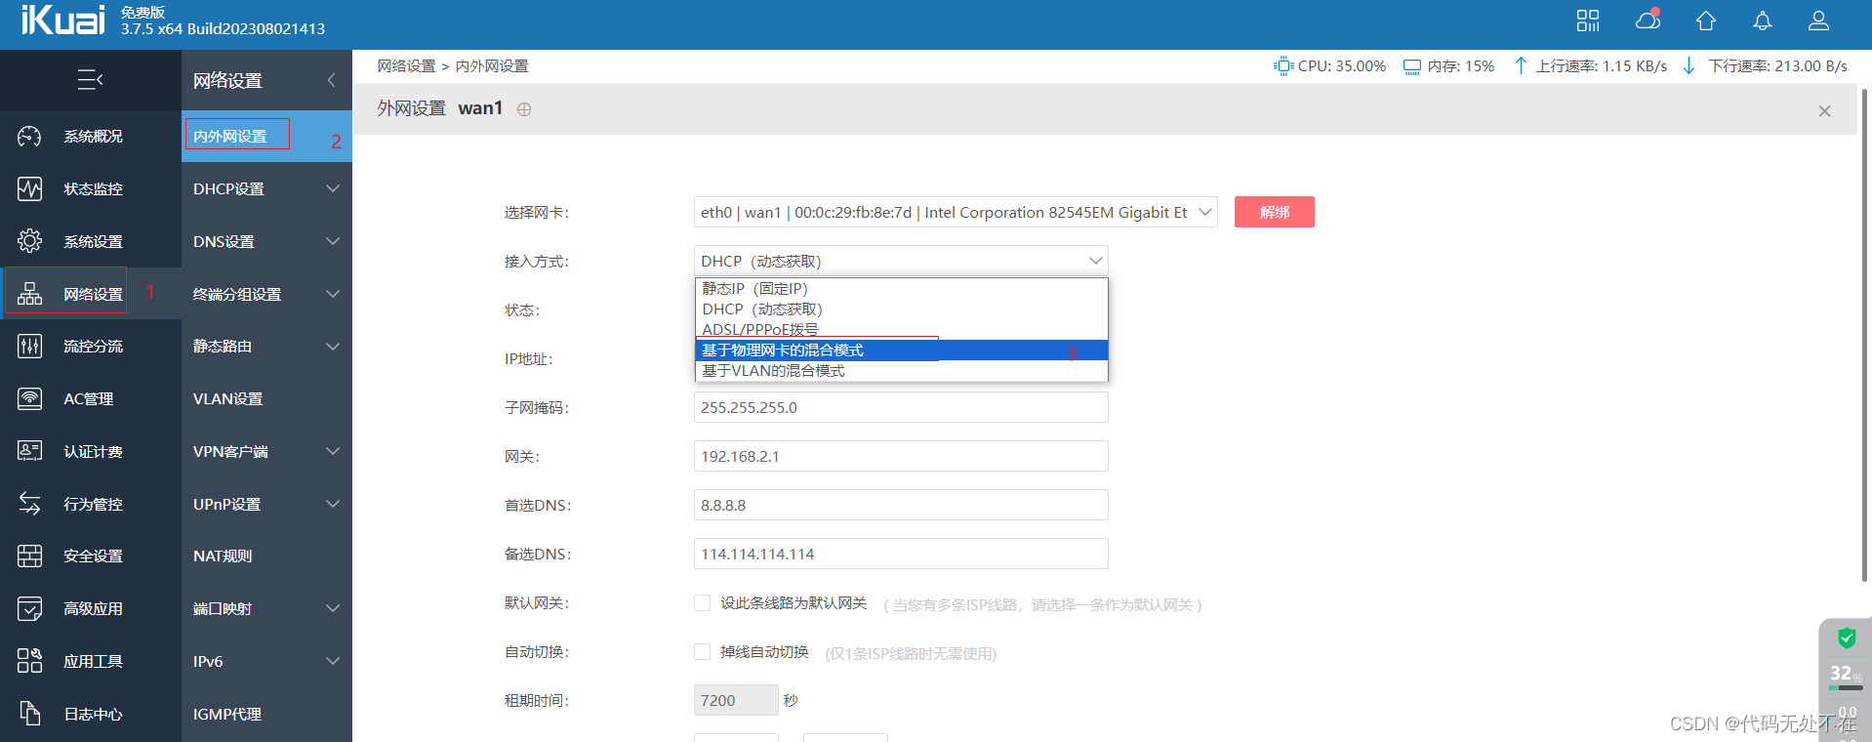The width and height of the screenshot is (1872, 742).
Task: Open the 选择网卡 dropdown
Action: pyautogui.click(x=956, y=212)
